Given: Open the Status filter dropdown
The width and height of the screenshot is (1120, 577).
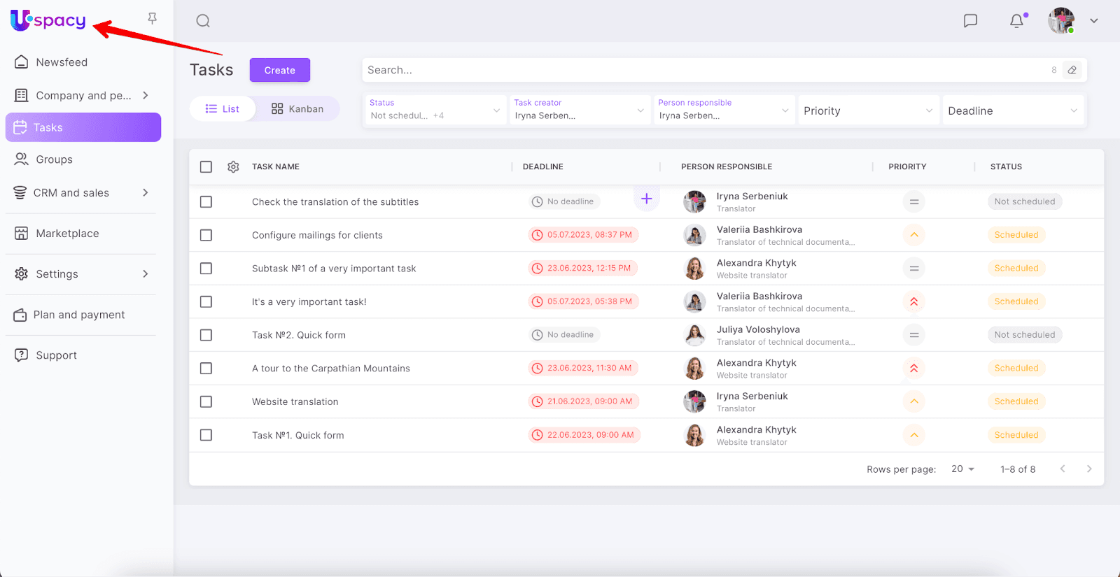Looking at the screenshot, I should [x=435, y=110].
